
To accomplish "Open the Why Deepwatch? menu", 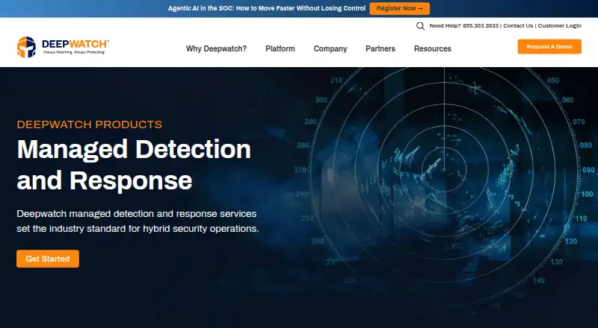I will 216,48.
